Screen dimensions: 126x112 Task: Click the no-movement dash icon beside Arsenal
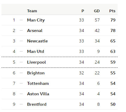pos(21,30)
